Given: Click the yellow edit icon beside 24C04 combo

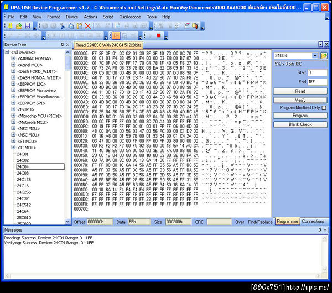Looking at the screenshot, I should [x=324, y=56].
